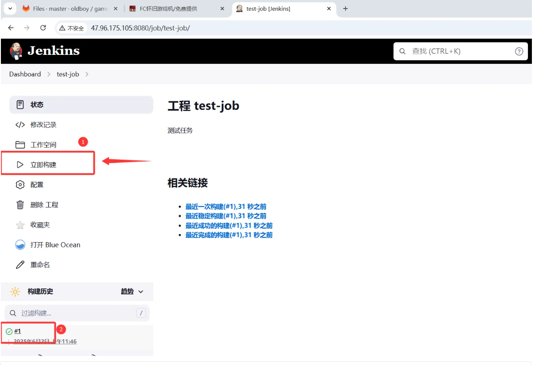Switch to the GitLab Files master tab
This screenshot has width=540, height=365.
click(70, 9)
